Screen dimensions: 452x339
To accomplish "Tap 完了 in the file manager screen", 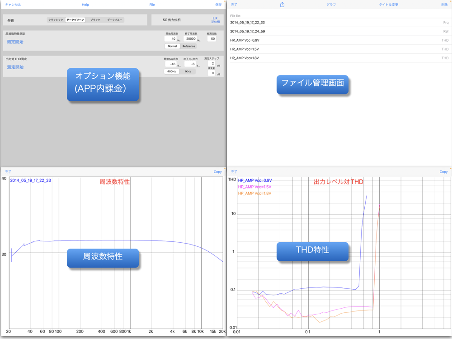I will [234, 5].
